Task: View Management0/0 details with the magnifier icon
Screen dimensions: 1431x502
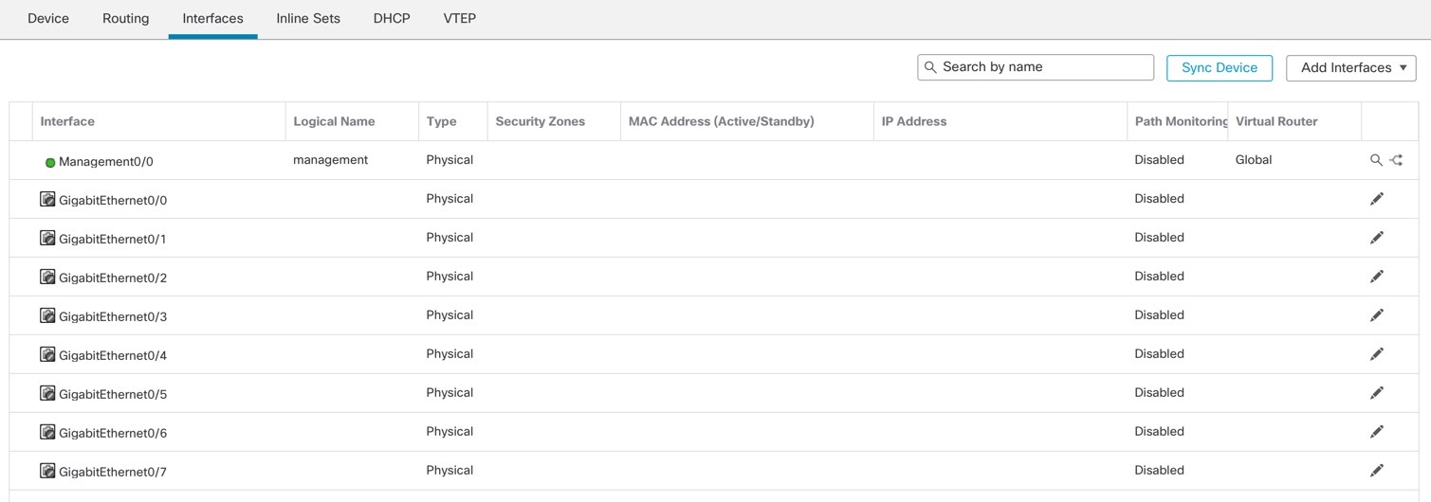Action: pyautogui.click(x=1376, y=161)
